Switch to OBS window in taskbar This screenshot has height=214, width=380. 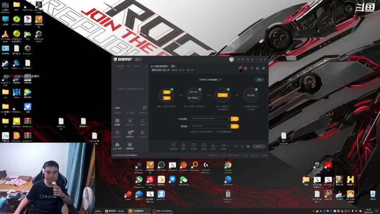pos(162,211)
